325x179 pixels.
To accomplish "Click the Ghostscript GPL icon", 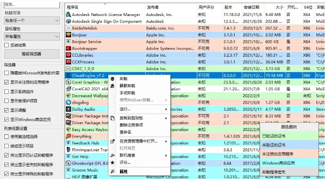I will click(x=68, y=163).
